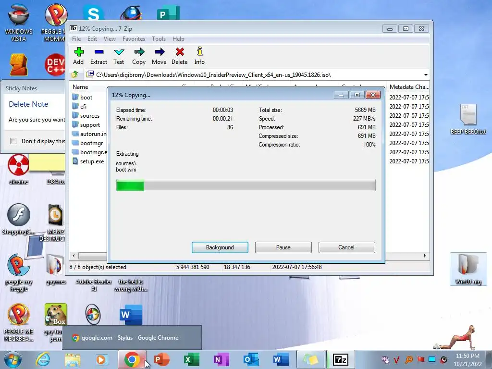Expand the address path dropdown

(426, 74)
